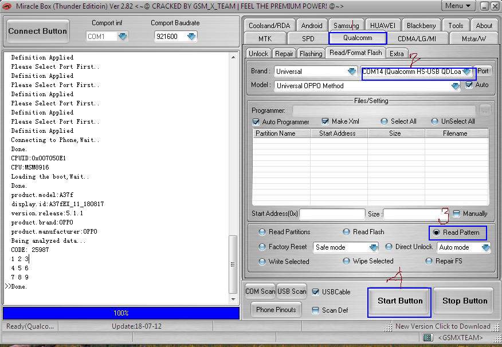Screen dimensions: 502x347
Task: Select the Samsung tab
Action: (346, 25)
